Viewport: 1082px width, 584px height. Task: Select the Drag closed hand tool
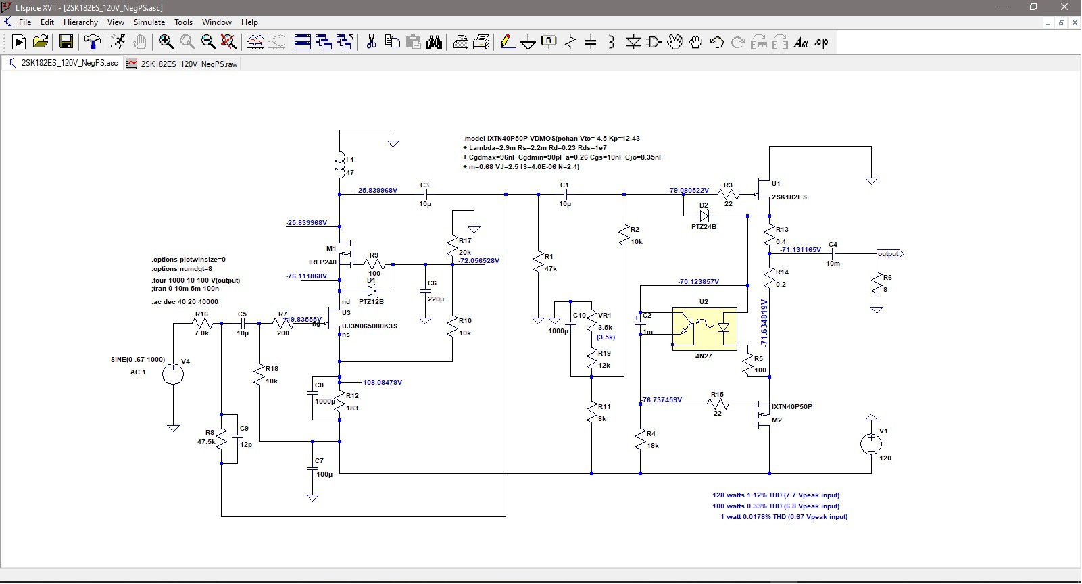point(696,42)
